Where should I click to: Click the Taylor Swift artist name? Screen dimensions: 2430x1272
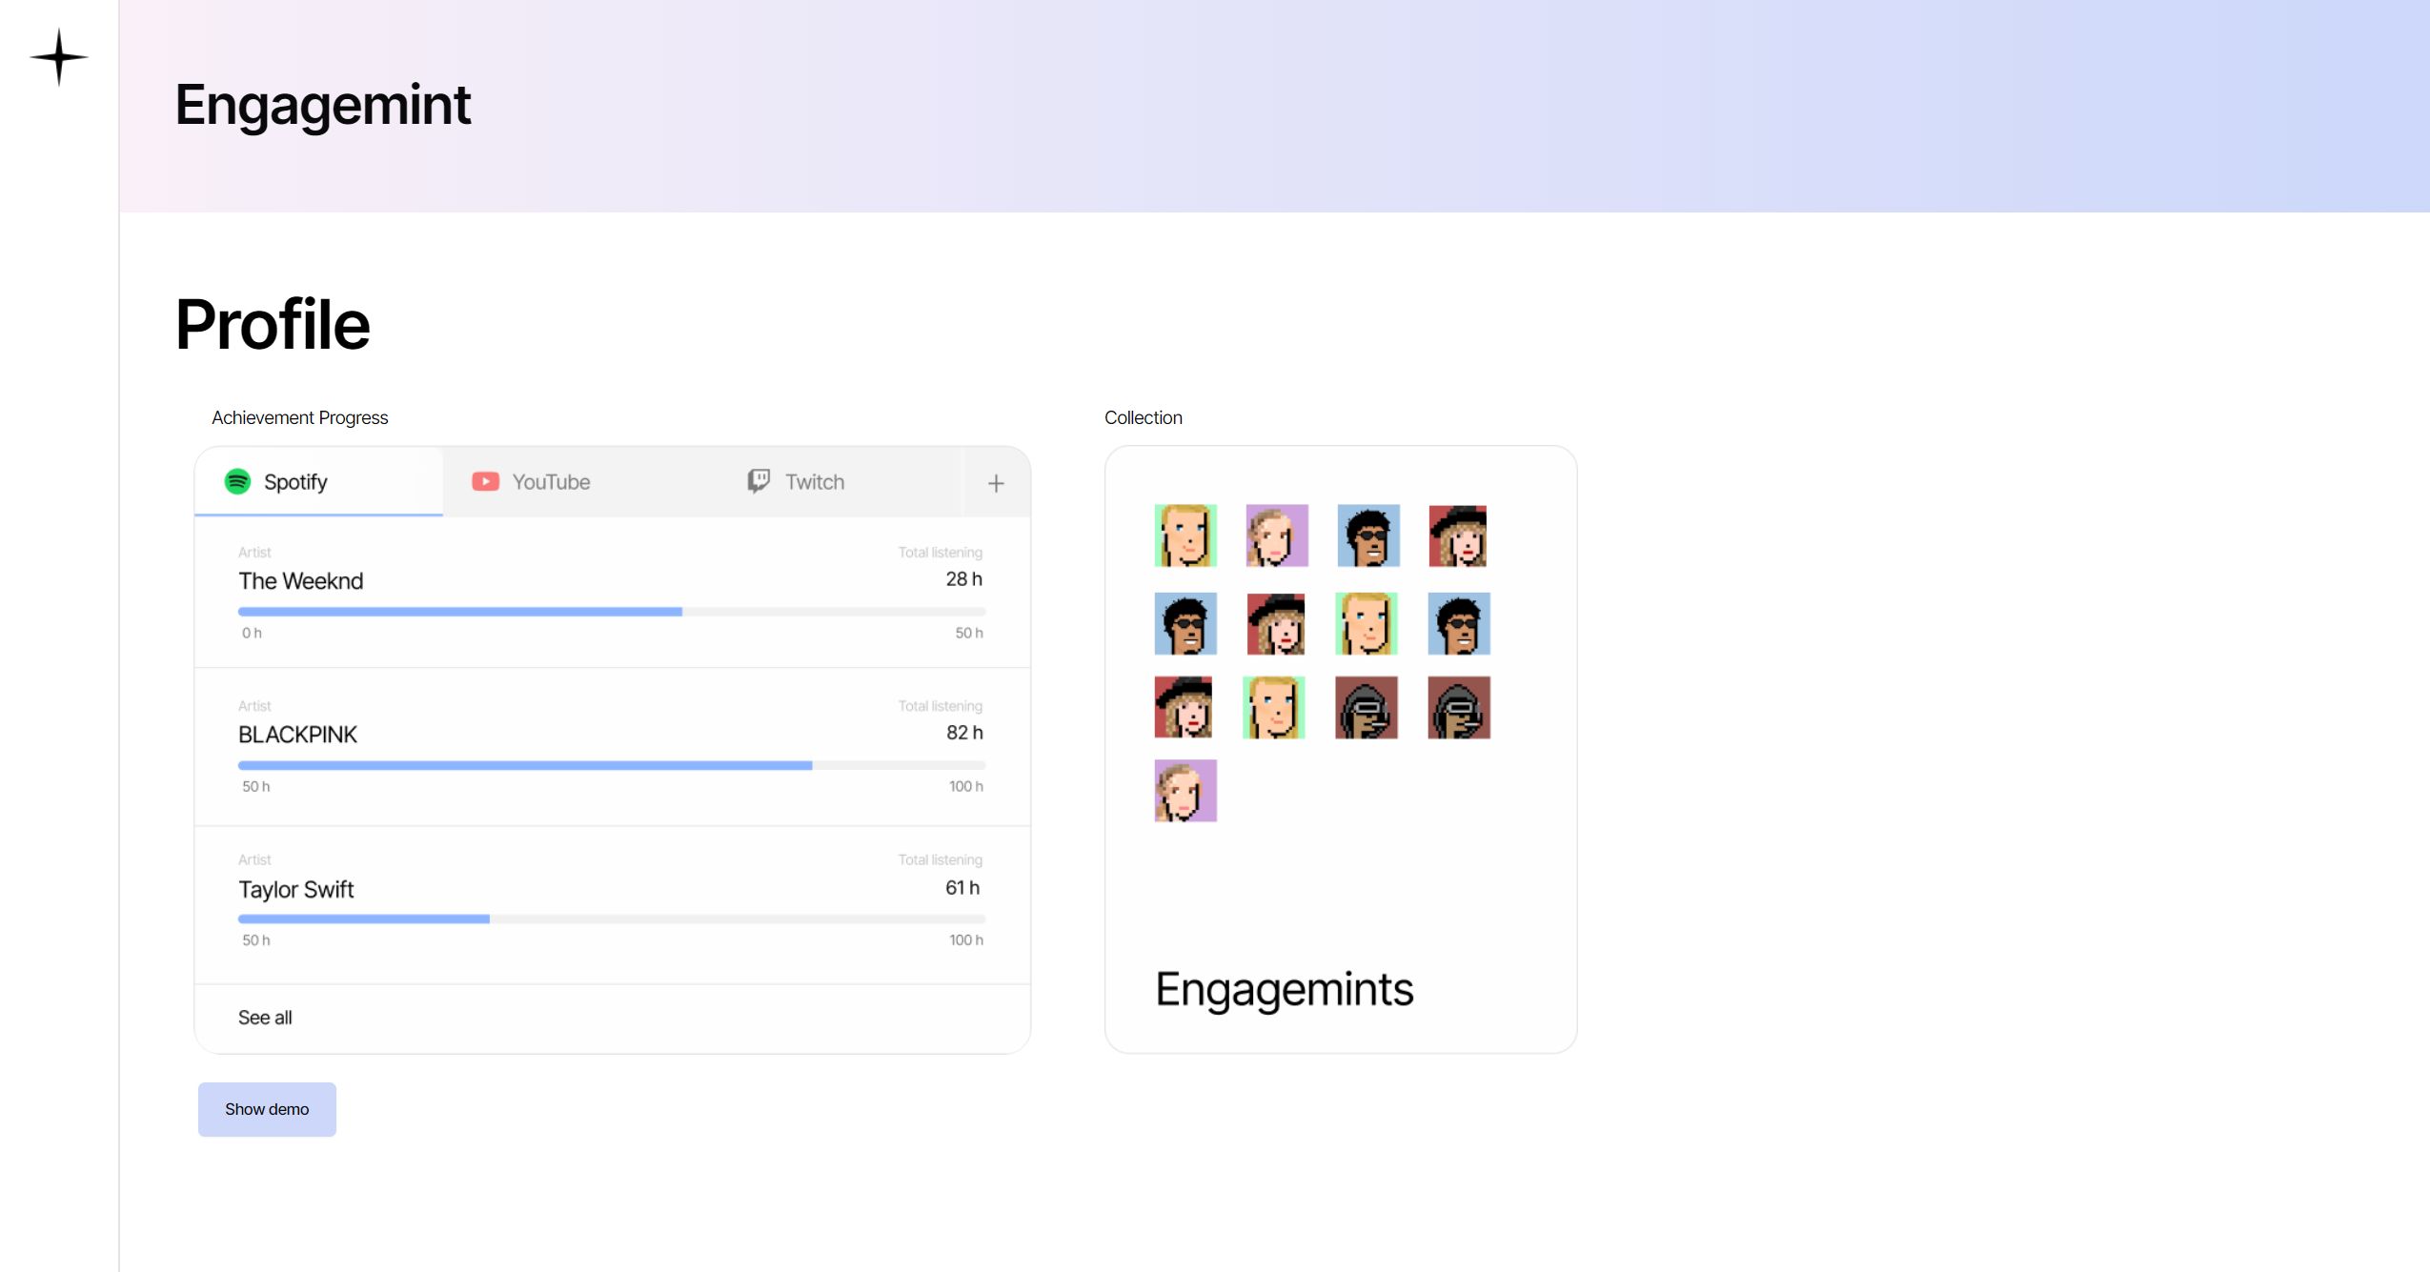click(x=295, y=890)
